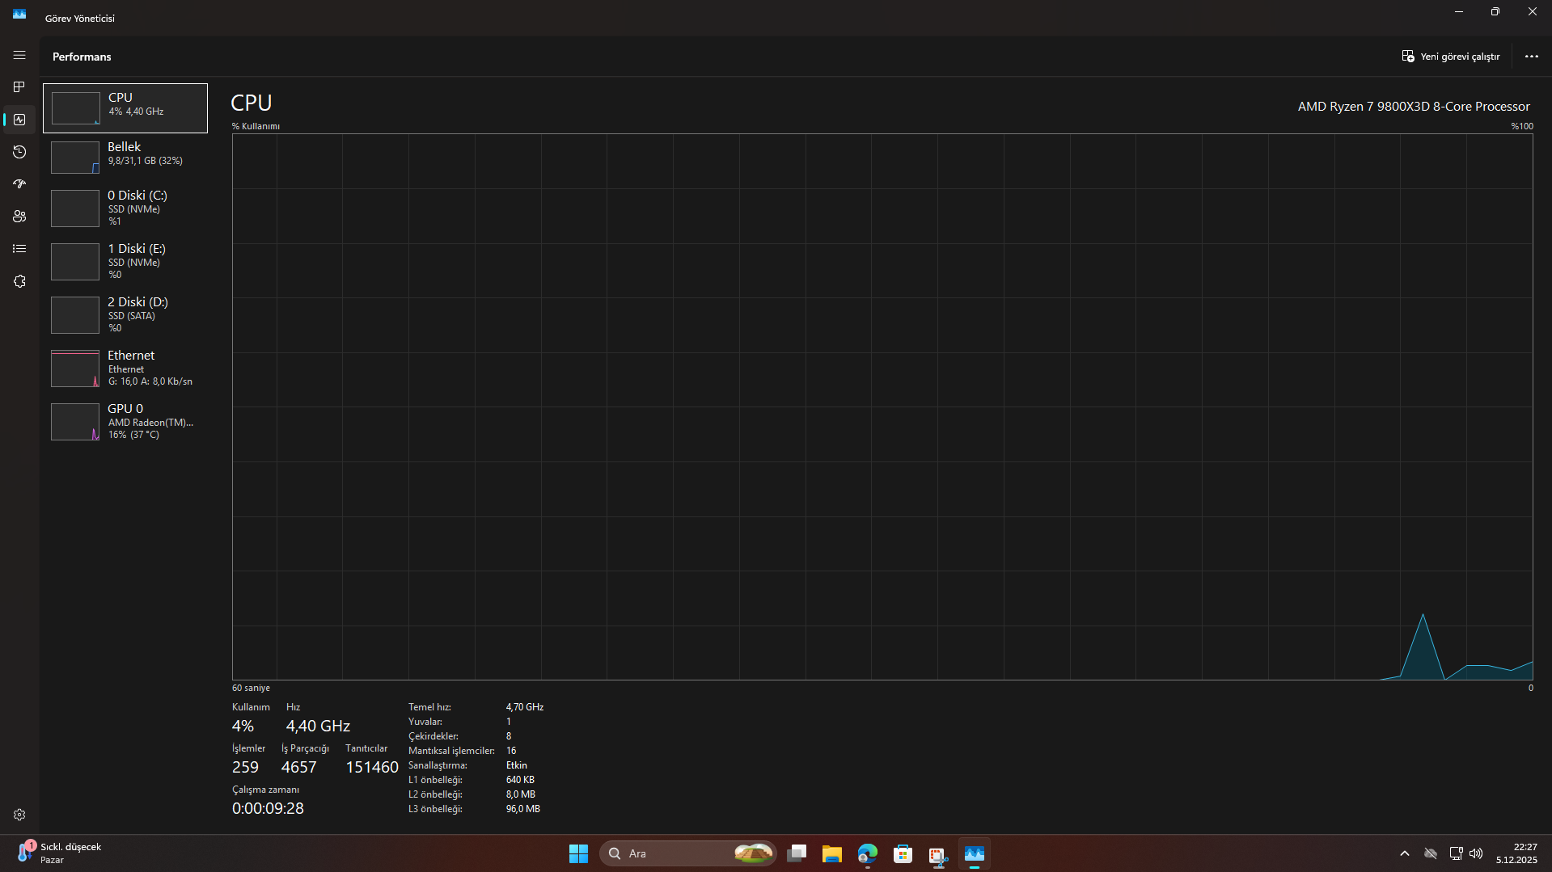Open File Explorer from taskbar
Screen dimensions: 1552x872
point(832,853)
